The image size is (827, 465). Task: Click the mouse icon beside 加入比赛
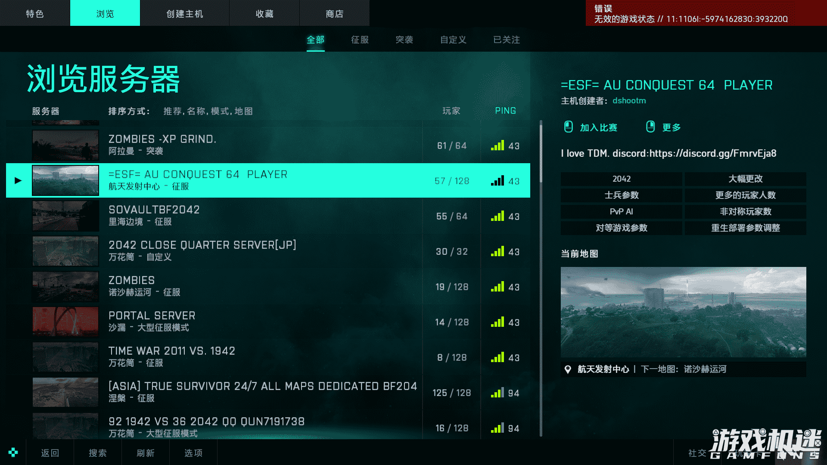(x=568, y=127)
